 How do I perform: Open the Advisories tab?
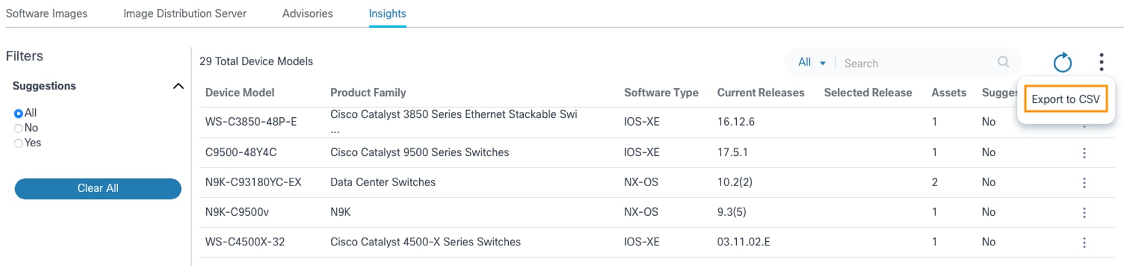(307, 13)
